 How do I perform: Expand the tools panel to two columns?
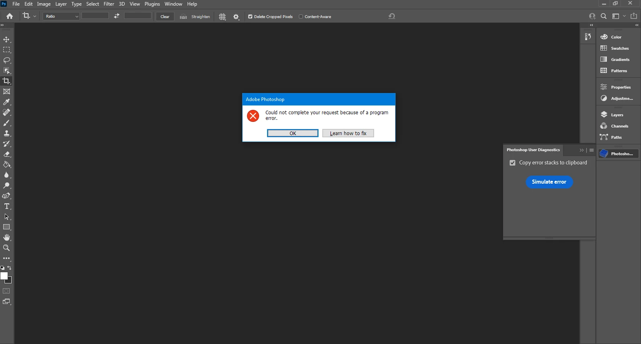2,25
